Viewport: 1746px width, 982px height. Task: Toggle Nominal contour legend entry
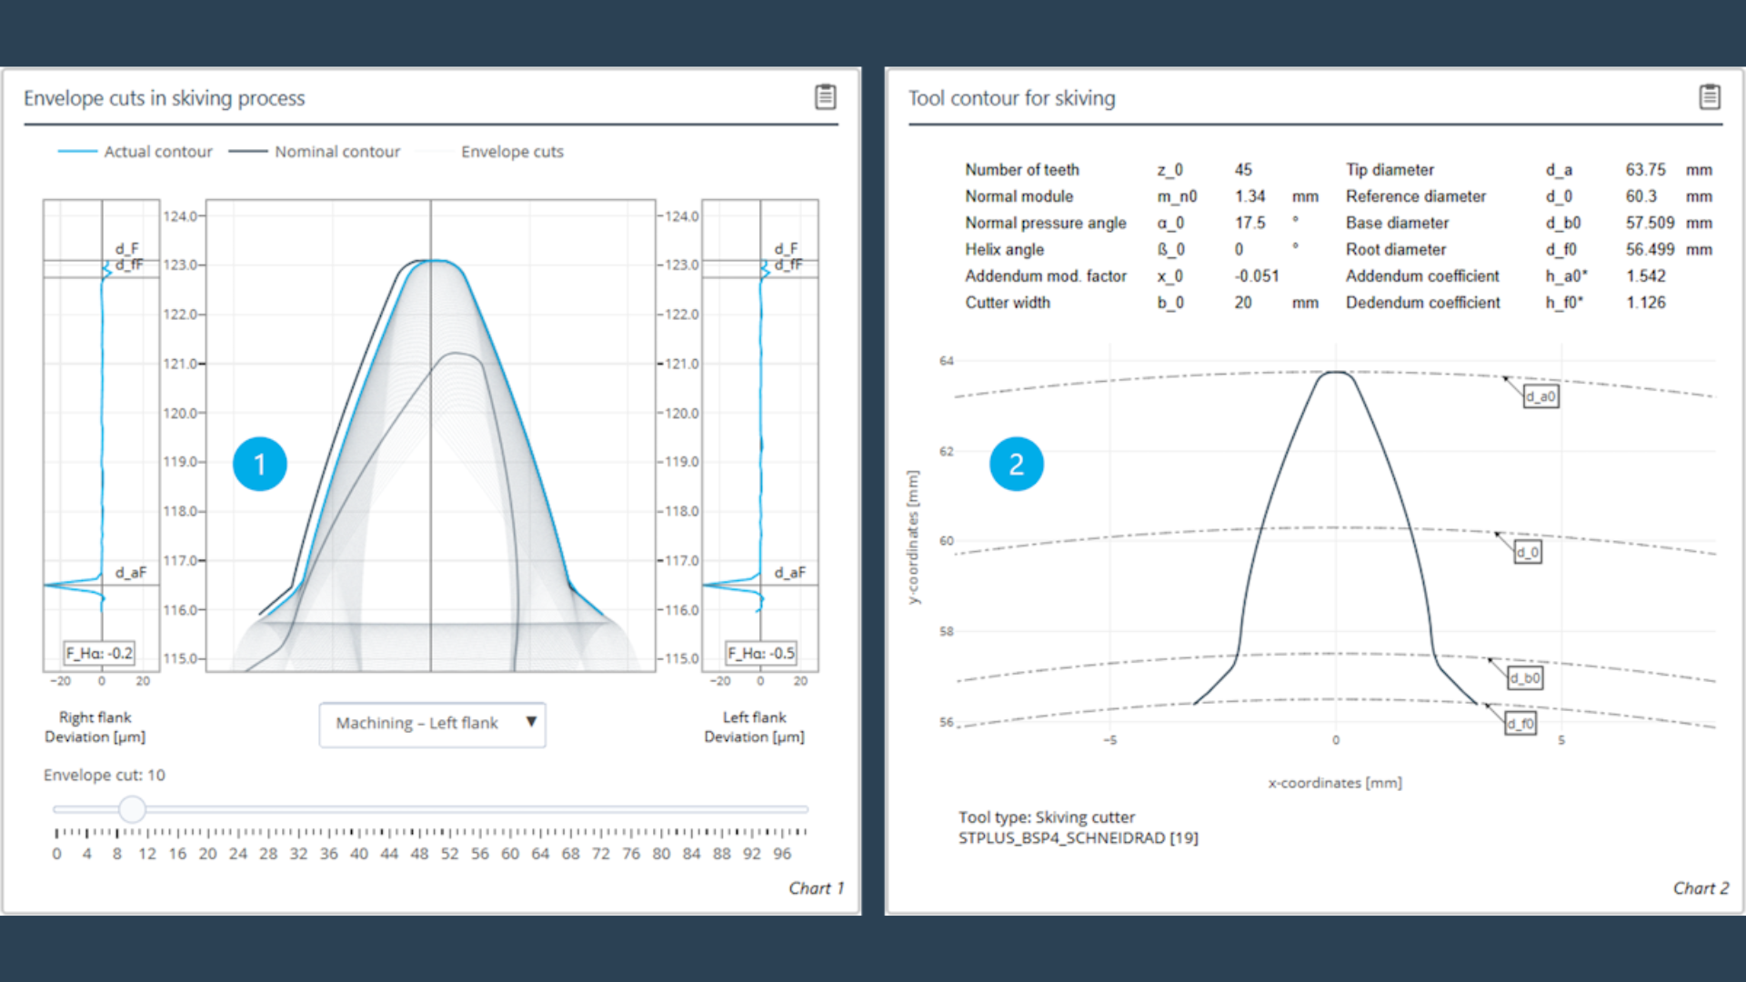pos(336,152)
